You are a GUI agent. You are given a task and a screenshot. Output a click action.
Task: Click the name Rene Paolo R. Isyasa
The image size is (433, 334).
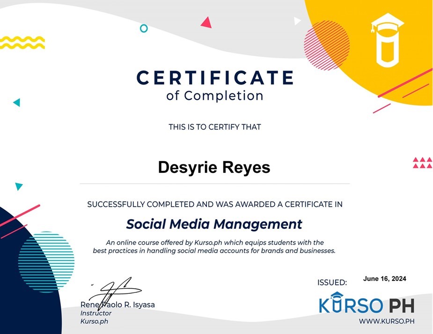117,305
